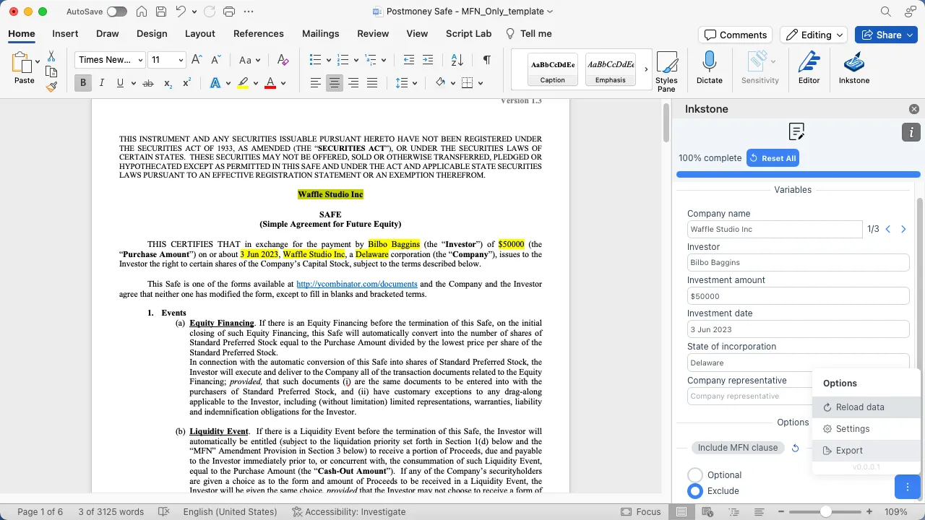
Task: Decrease paragraph indent
Action: point(409,60)
